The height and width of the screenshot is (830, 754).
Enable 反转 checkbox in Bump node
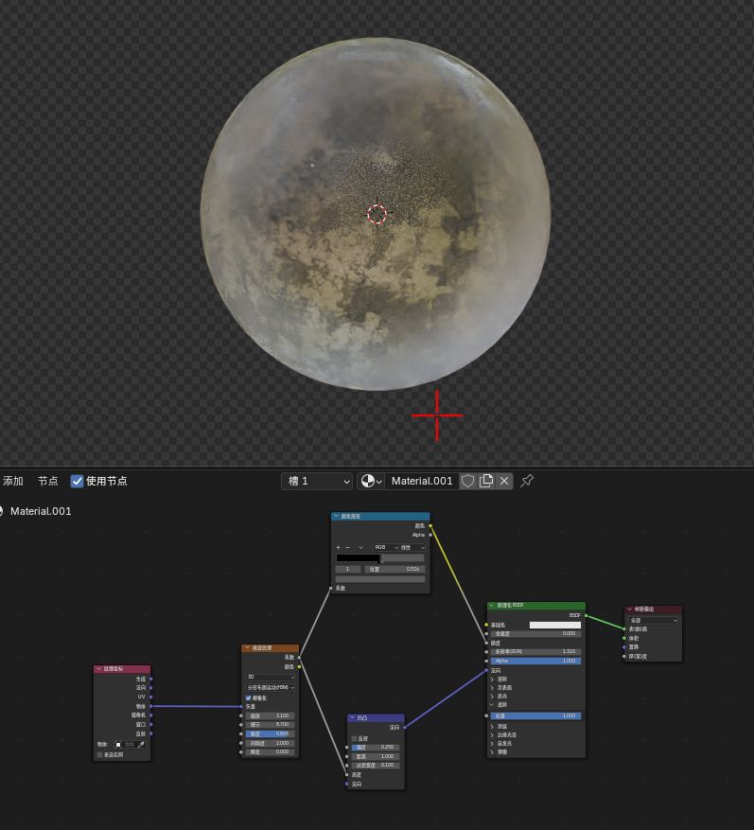point(355,738)
